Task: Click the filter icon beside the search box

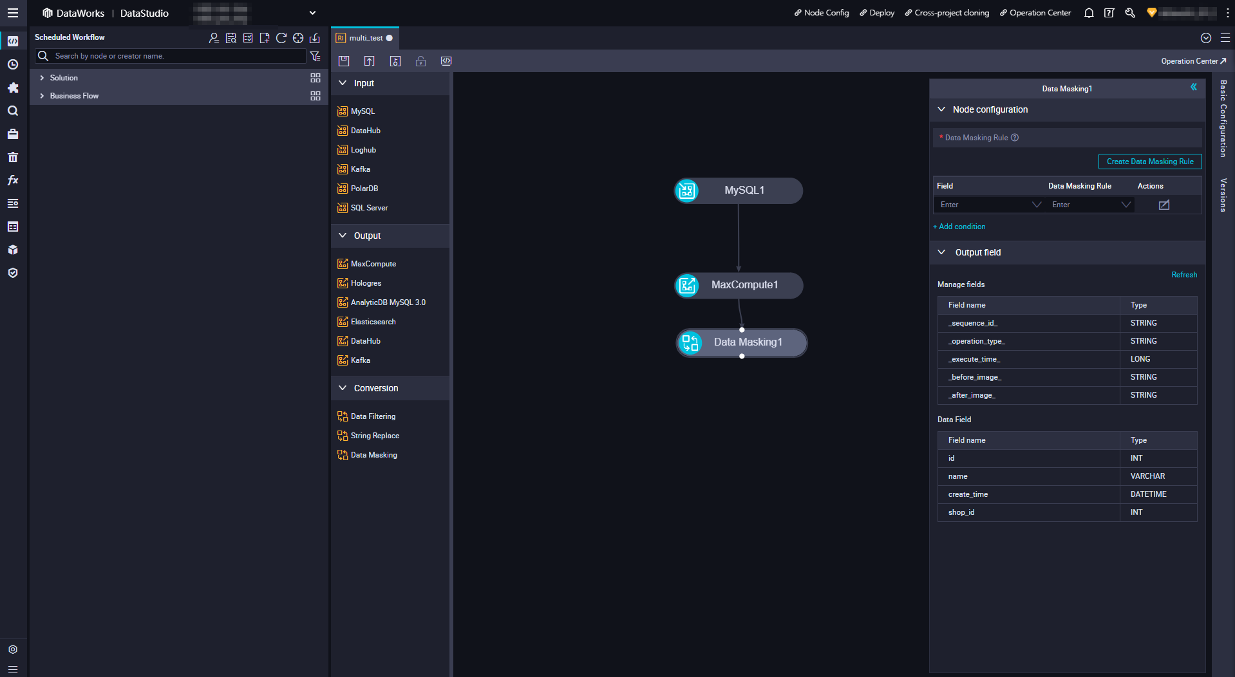Action: tap(315, 56)
